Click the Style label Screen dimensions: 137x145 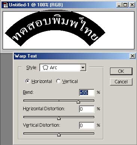pos(32,68)
